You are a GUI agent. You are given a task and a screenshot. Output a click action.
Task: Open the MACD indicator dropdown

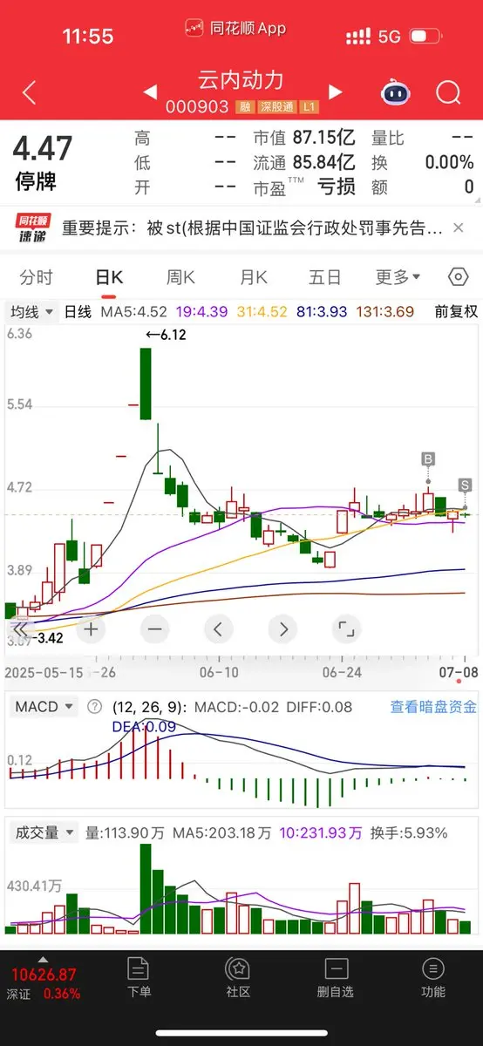[x=43, y=706]
